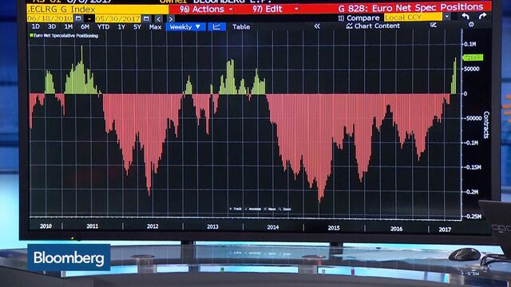Collapse panel with double chevron icon

point(317,26)
